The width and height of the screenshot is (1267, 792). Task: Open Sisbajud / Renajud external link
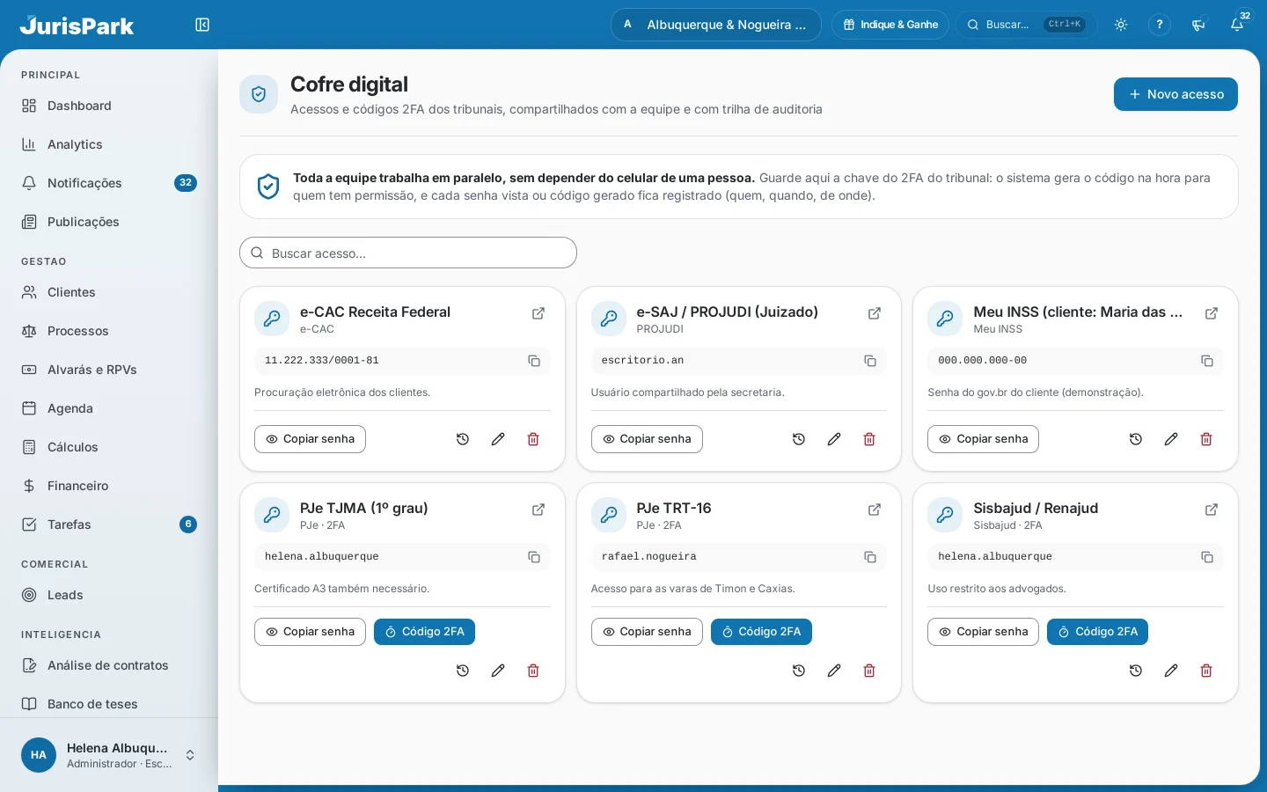click(1212, 510)
